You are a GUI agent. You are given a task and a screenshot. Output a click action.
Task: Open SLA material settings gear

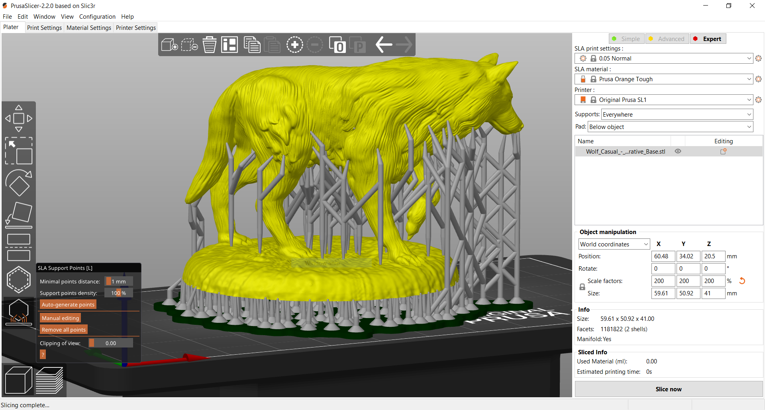tap(759, 79)
